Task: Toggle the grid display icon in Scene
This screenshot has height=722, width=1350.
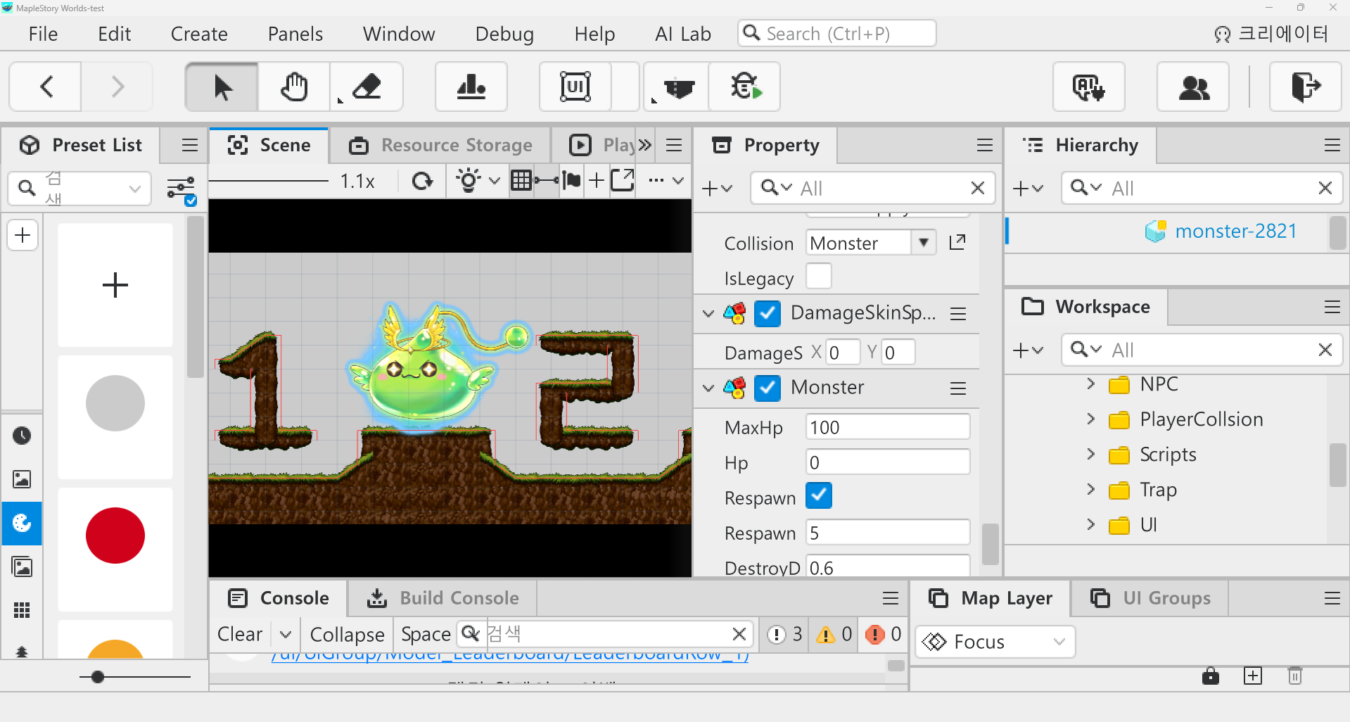Action: pos(521,181)
